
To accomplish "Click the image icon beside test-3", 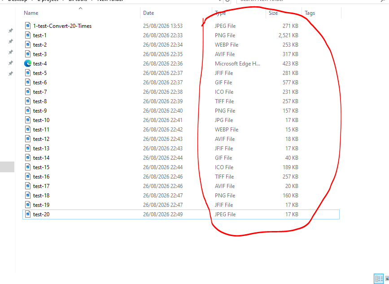I will pyautogui.click(x=28, y=54).
